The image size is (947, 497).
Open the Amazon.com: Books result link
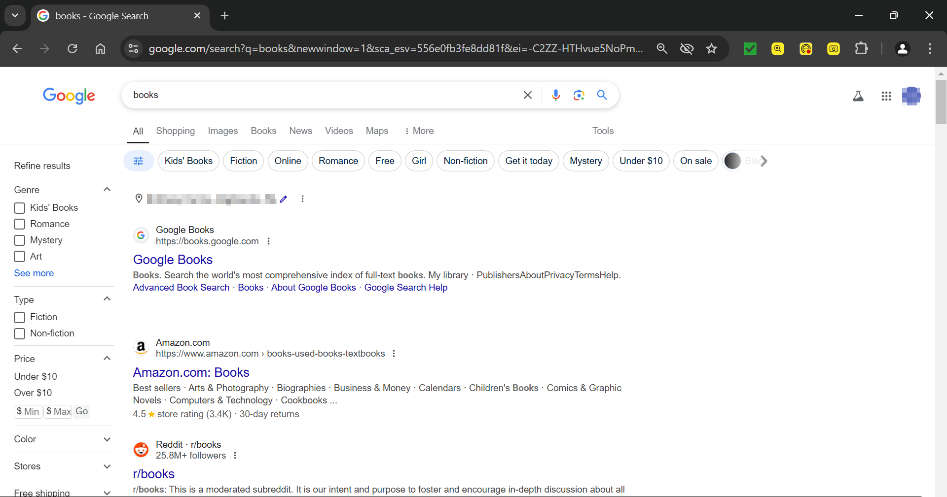tap(191, 372)
